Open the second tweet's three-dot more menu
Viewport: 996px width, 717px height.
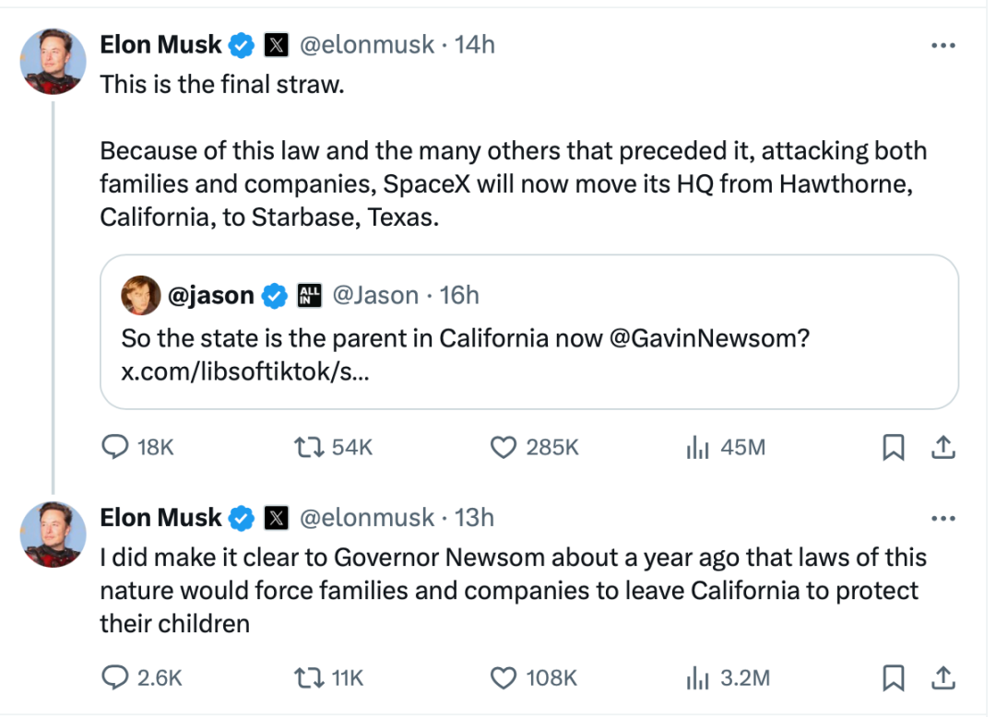(943, 519)
